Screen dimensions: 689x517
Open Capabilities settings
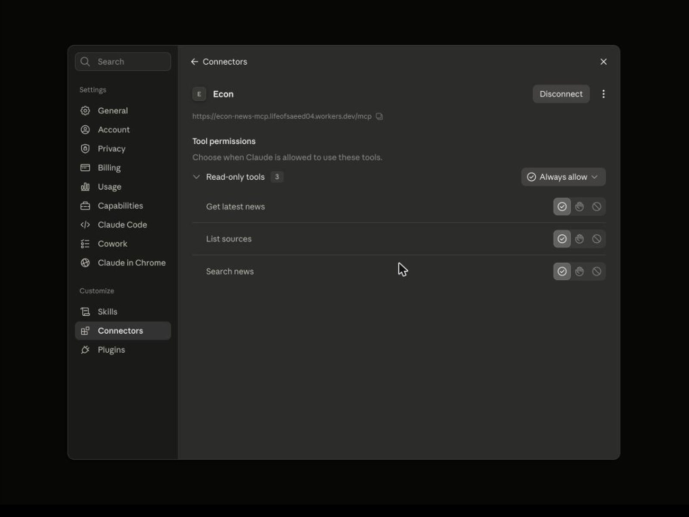(123, 206)
